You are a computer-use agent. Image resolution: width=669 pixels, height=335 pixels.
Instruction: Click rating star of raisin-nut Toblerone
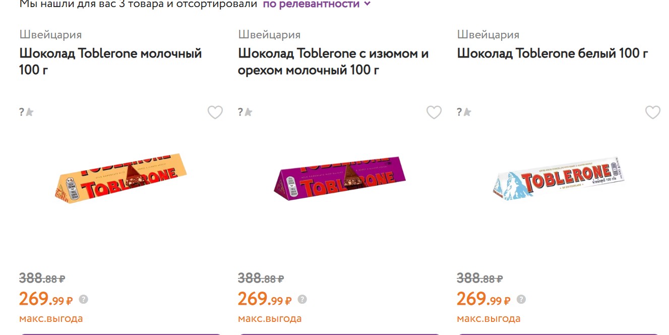click(248, 112)
